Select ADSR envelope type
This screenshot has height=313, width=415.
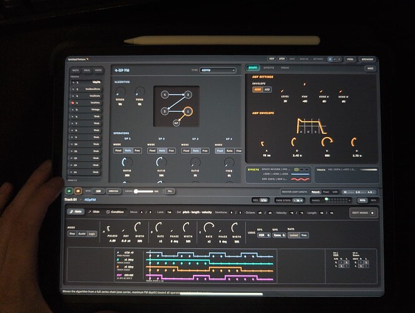pyautogui.click(x=257, y=90)
